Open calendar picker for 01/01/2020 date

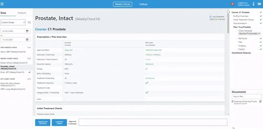tap(27, 31)
